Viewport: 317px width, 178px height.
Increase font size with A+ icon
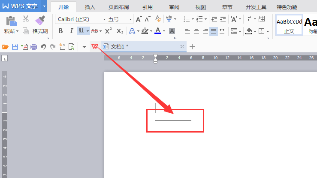(x=139, y=19)
